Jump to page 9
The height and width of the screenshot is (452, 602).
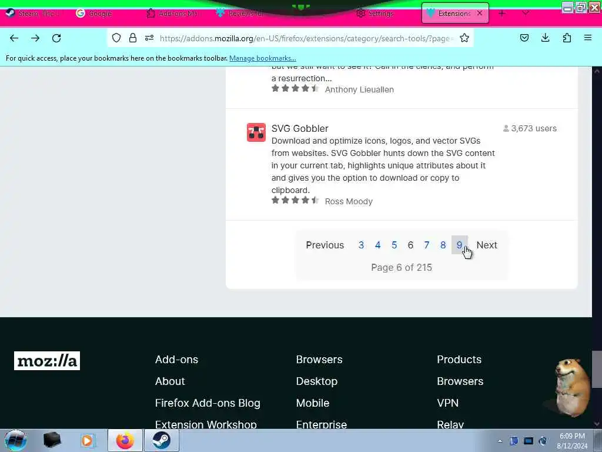coord(459,245)
